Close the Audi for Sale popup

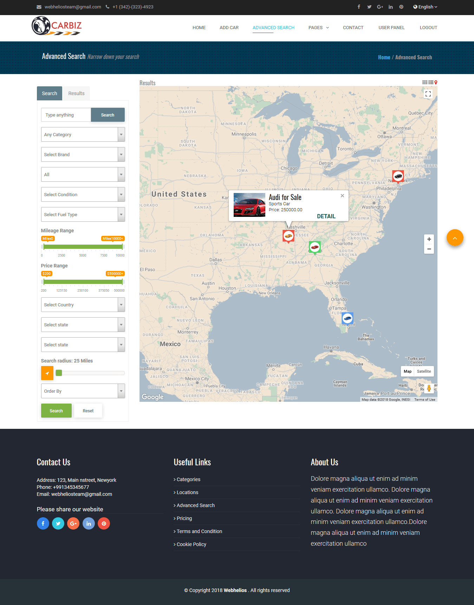click(342, 196)
